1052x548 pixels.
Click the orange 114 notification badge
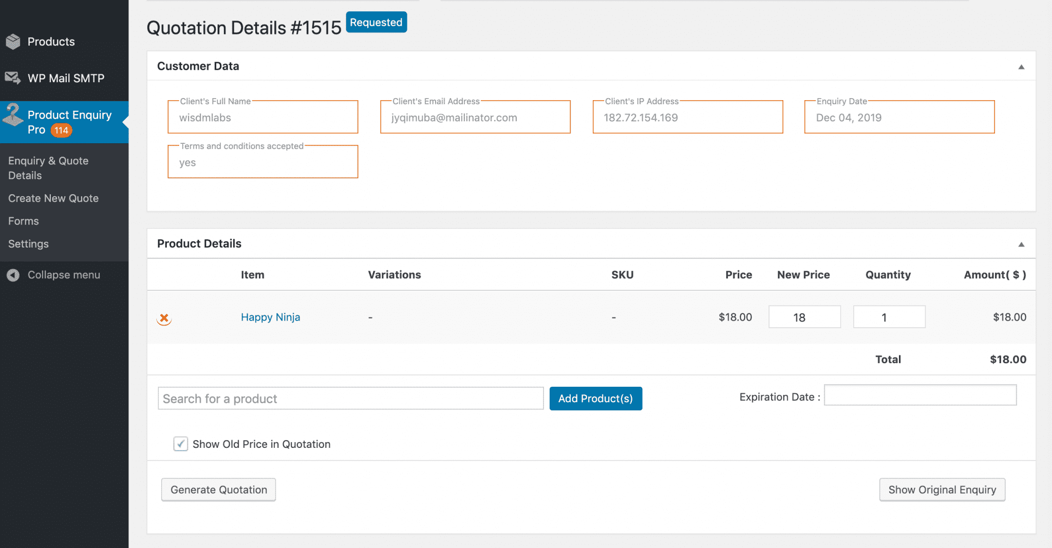click(x=62, y=130)
